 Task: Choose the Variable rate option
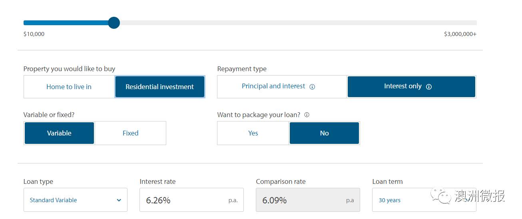[x=59, y=133]
